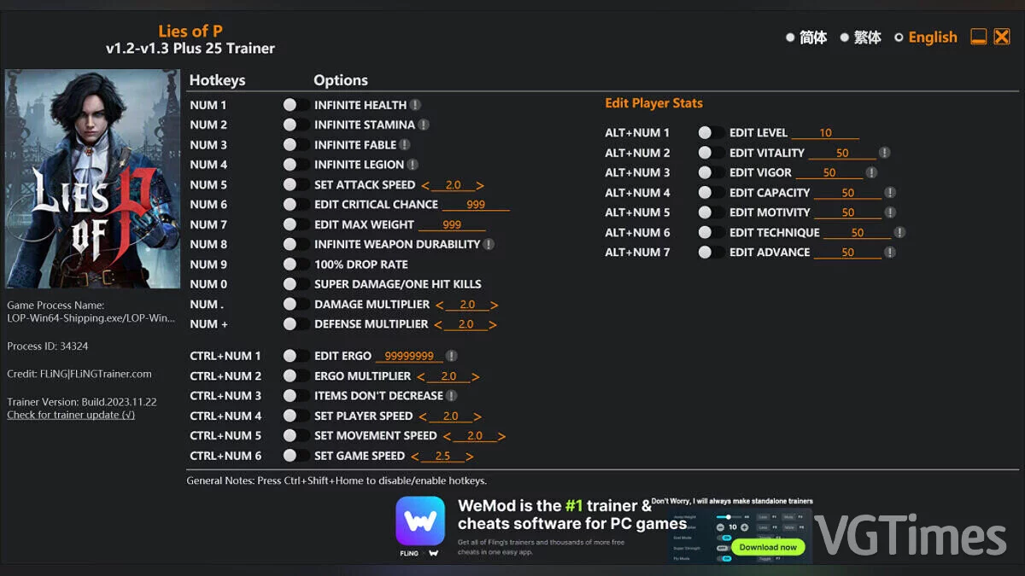Switch to Simplified Chinese language
Image resolution: width=1025 pixels, height=576 pixels.
(x=791, y=38)
